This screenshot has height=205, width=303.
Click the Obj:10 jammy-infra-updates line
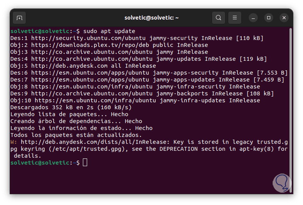(135, 101)
